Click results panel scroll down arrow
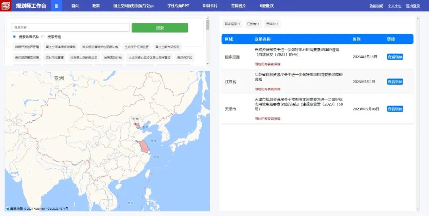Viewport: 429px width, 216px height. click(417, 209)
